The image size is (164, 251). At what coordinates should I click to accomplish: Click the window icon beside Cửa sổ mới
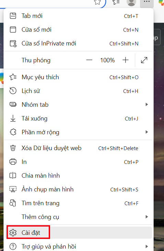coord(13,30)
